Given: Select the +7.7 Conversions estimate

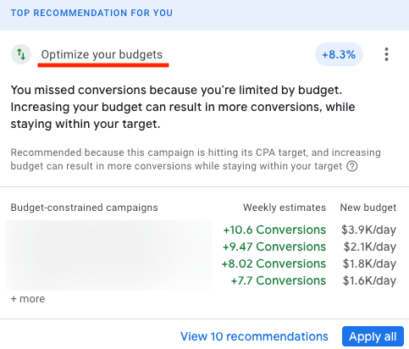Looking at the screenshot, I should (x=279, y=280).
